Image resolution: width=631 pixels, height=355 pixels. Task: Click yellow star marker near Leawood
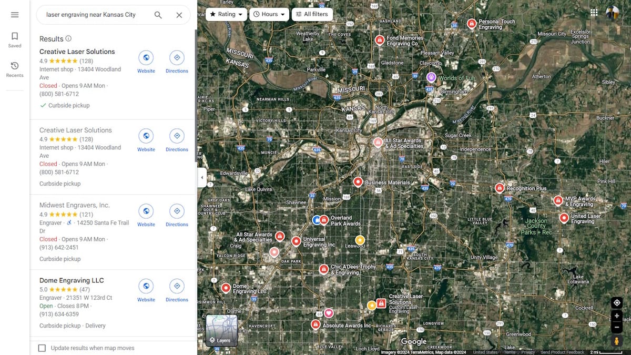click(x=360, y=239)
